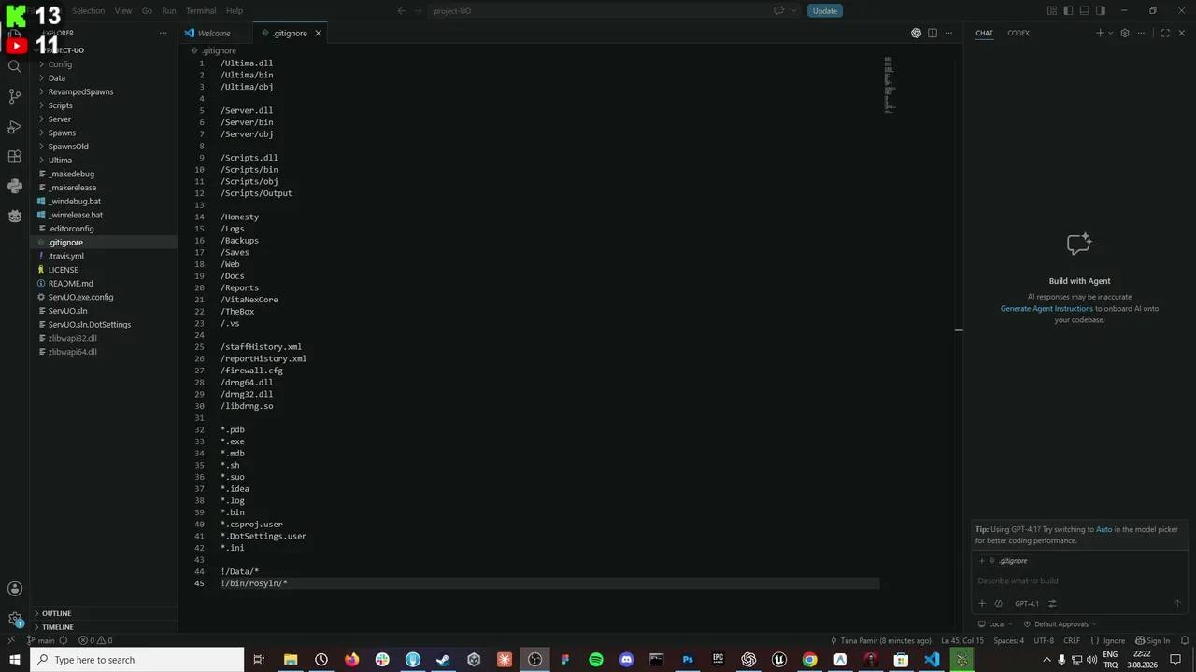Open chat panel ellipsis menu
Screen dimensions: 1196x672
click(x=1141, y=33)
